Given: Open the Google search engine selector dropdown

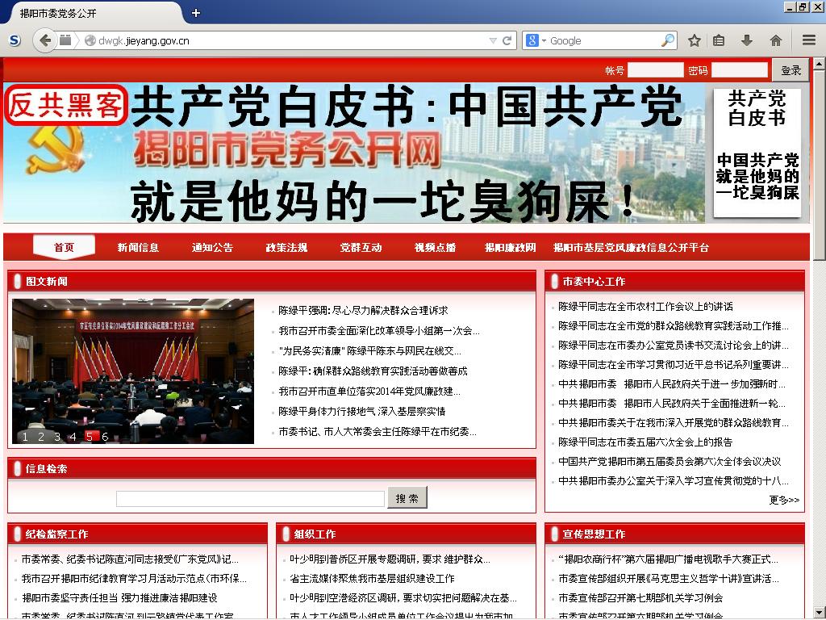Looking at the screenshot, I should (536, 40).
